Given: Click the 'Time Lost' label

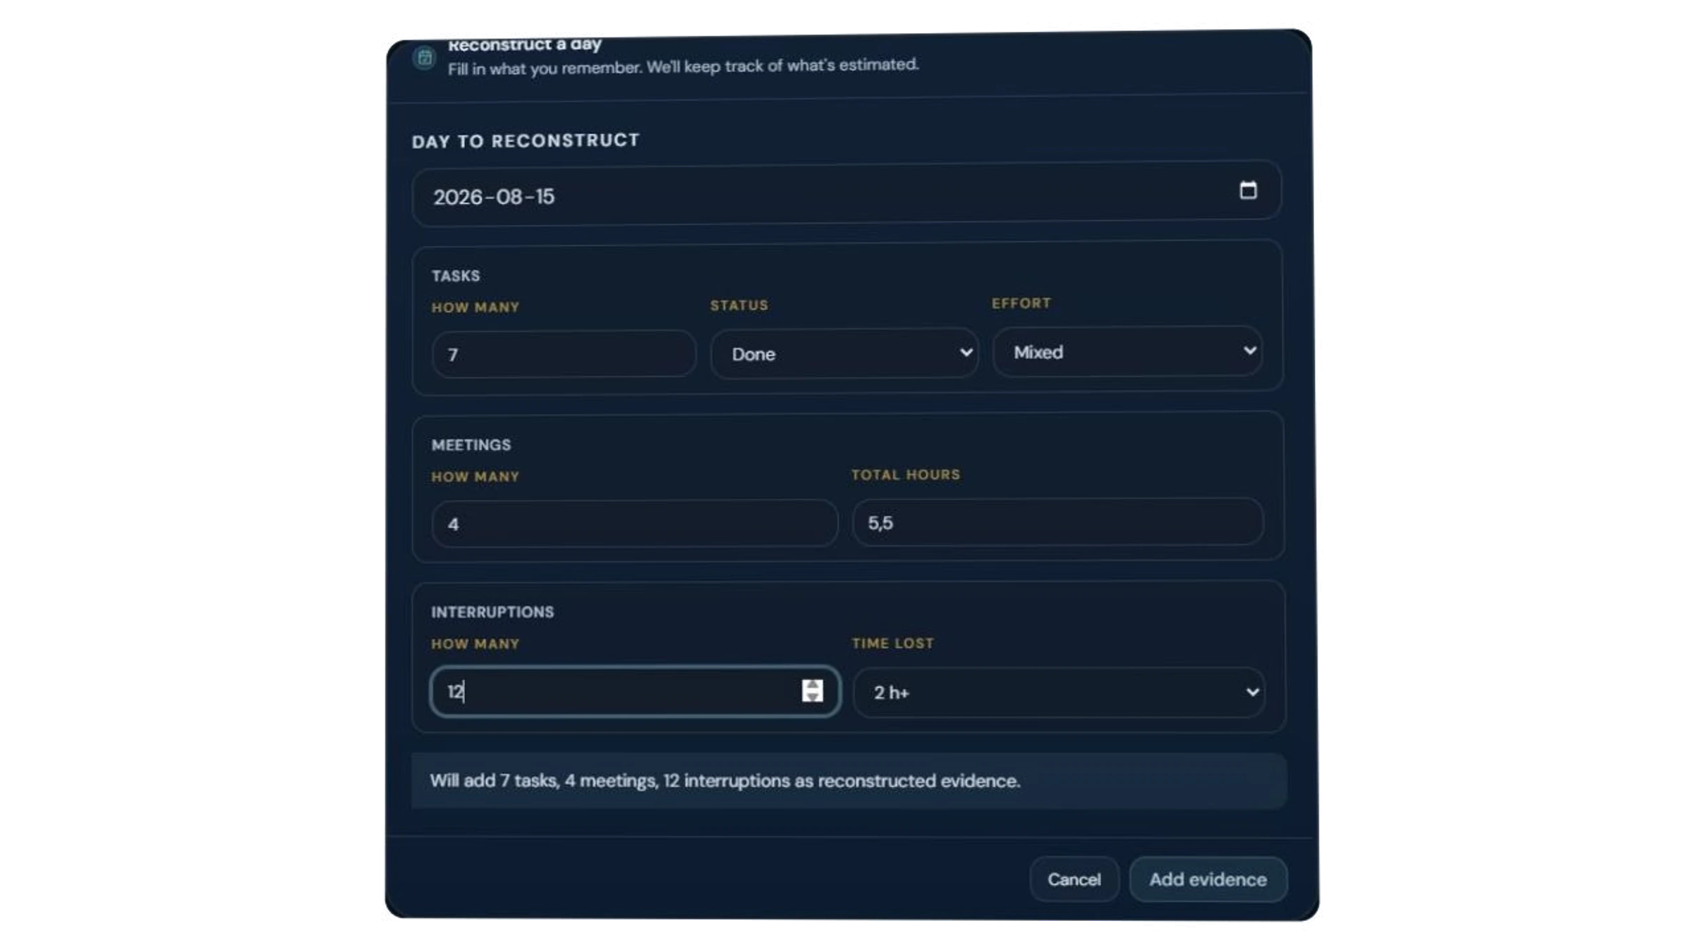Looking at the screenshot, I should [892, 643].
